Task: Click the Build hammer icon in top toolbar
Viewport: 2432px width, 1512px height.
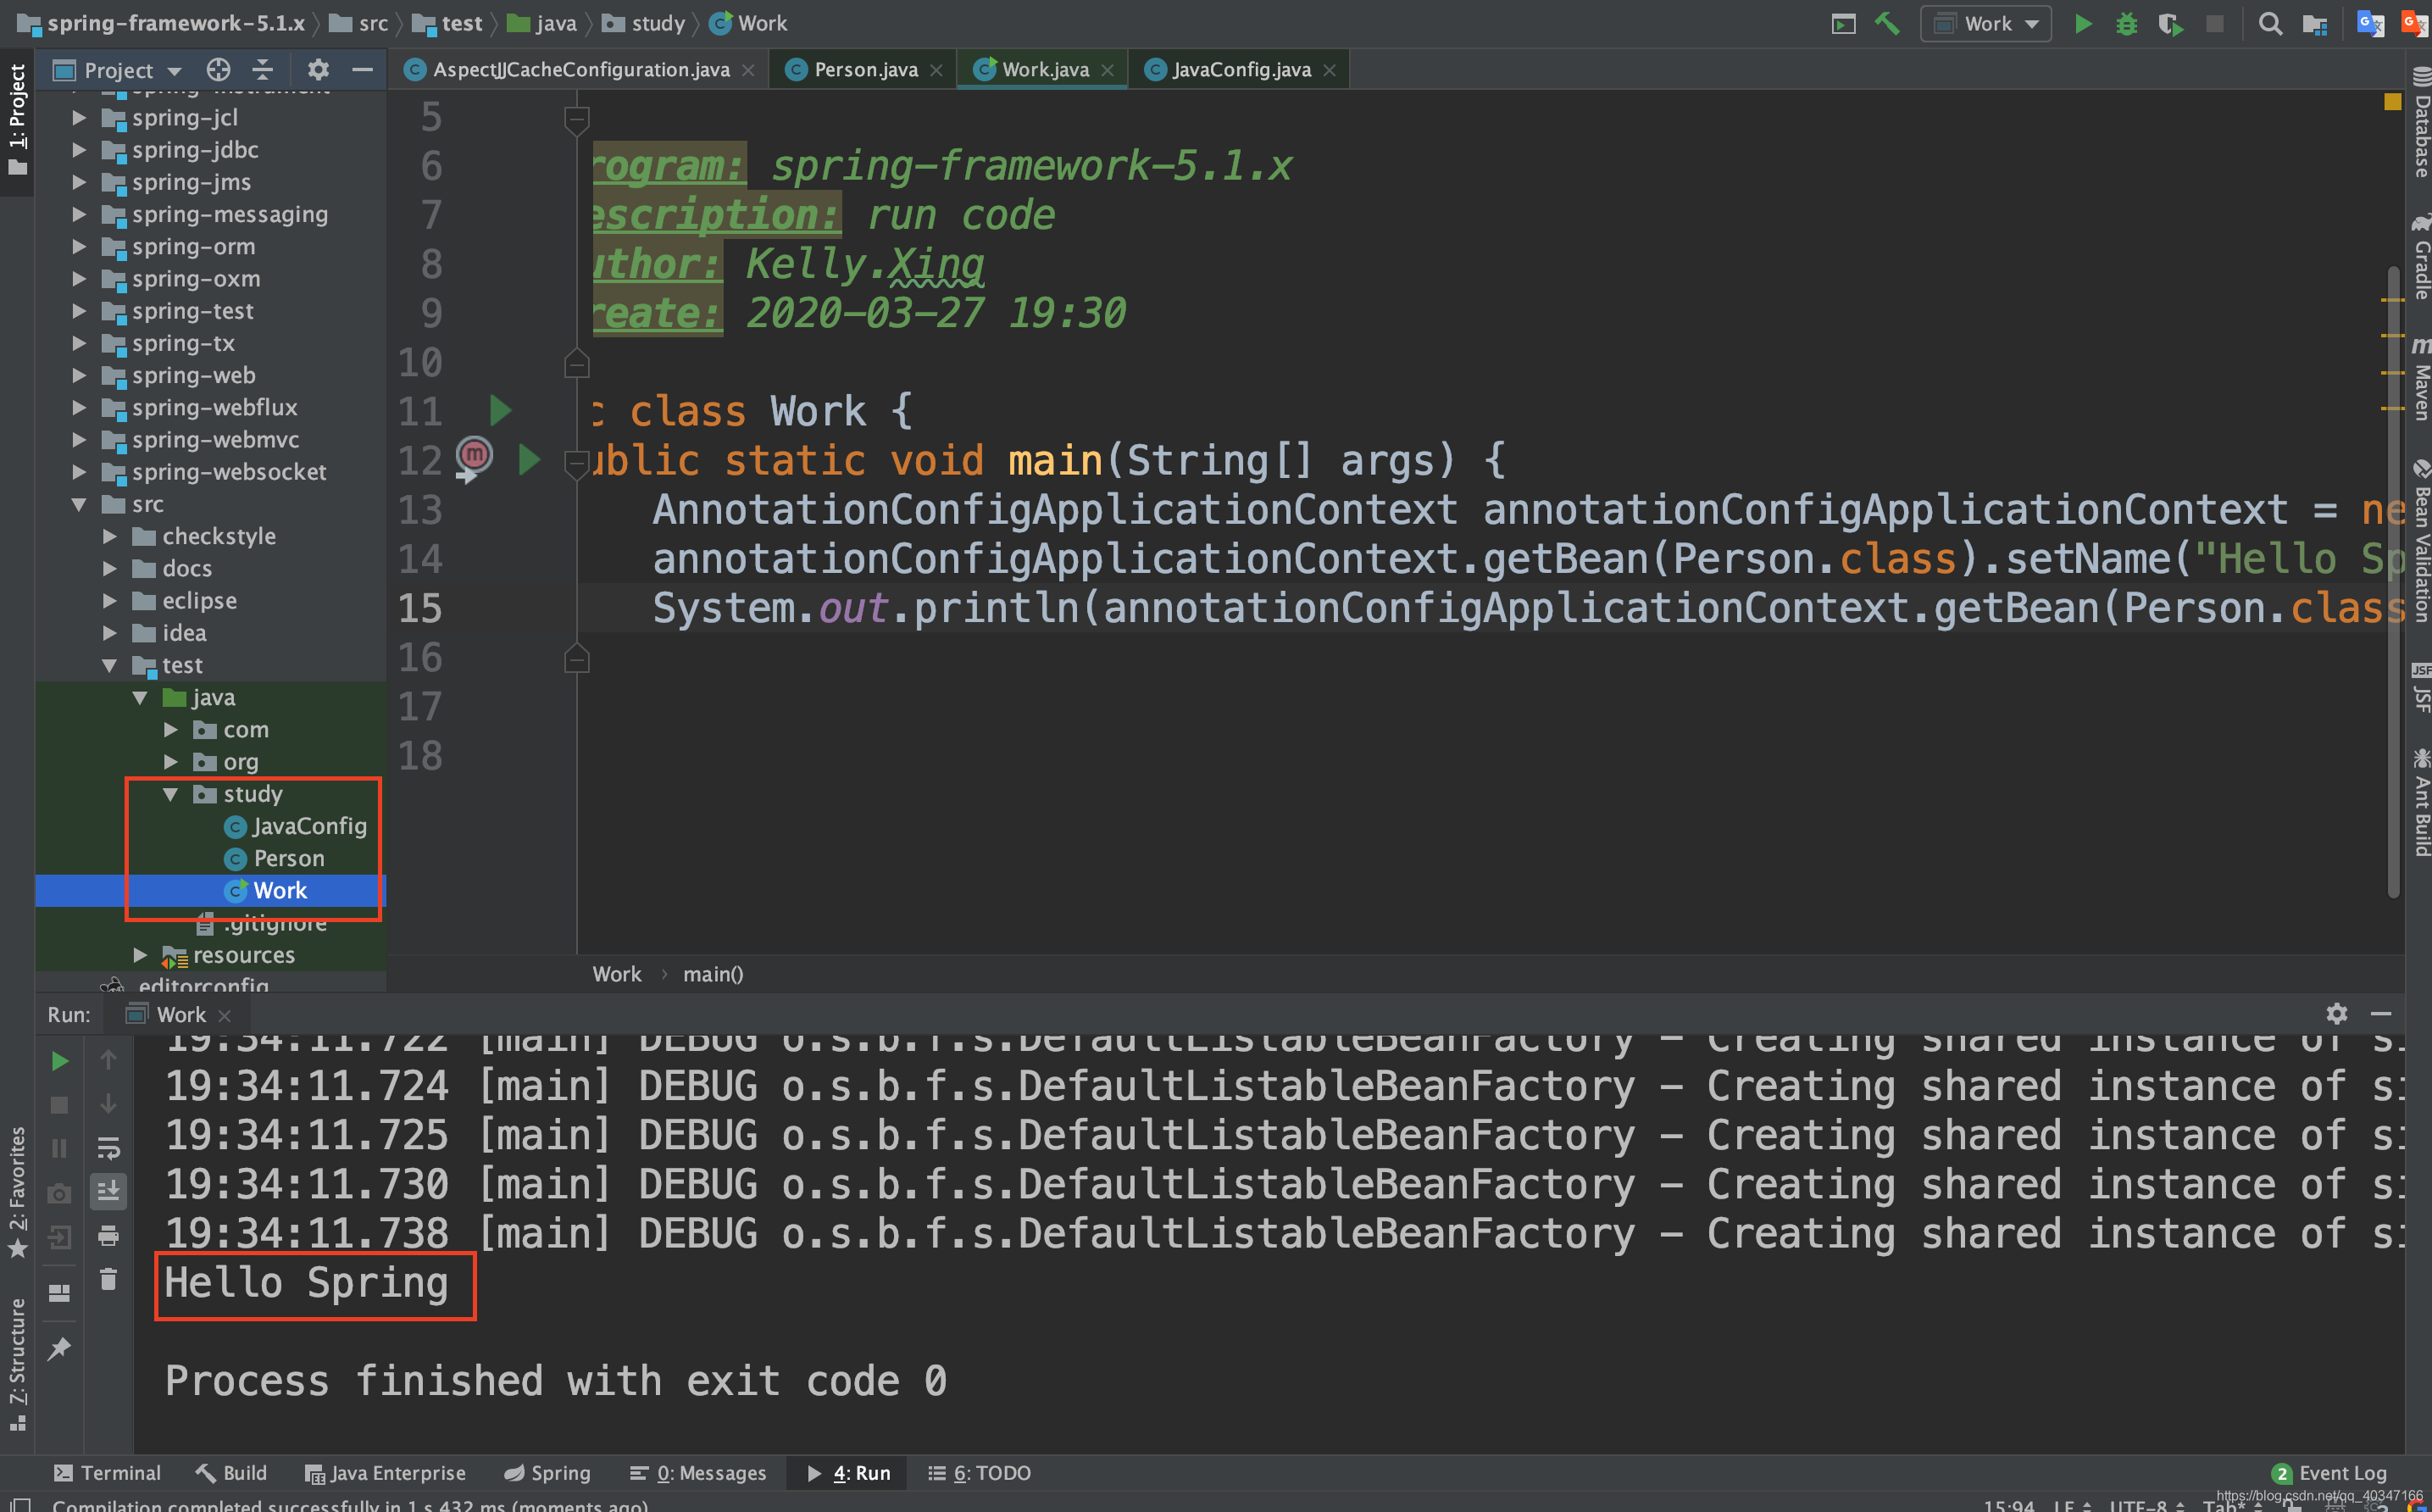Action: coord(1886,23)
